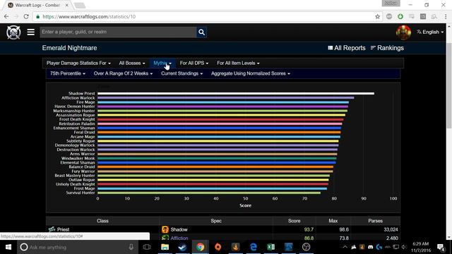Open the user avatar profile menu

(403, 32)
